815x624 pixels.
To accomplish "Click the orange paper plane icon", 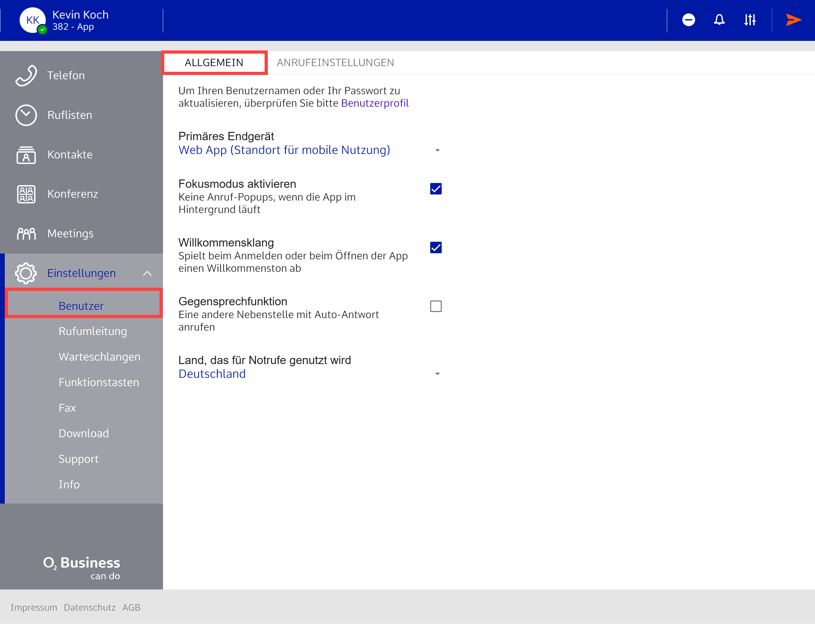I will click(x=793, y=20).
